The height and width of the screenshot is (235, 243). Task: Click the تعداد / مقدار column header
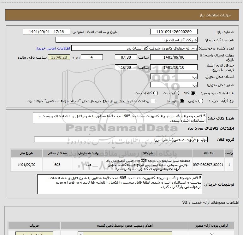pyautogui.click(x=57, y=153)
